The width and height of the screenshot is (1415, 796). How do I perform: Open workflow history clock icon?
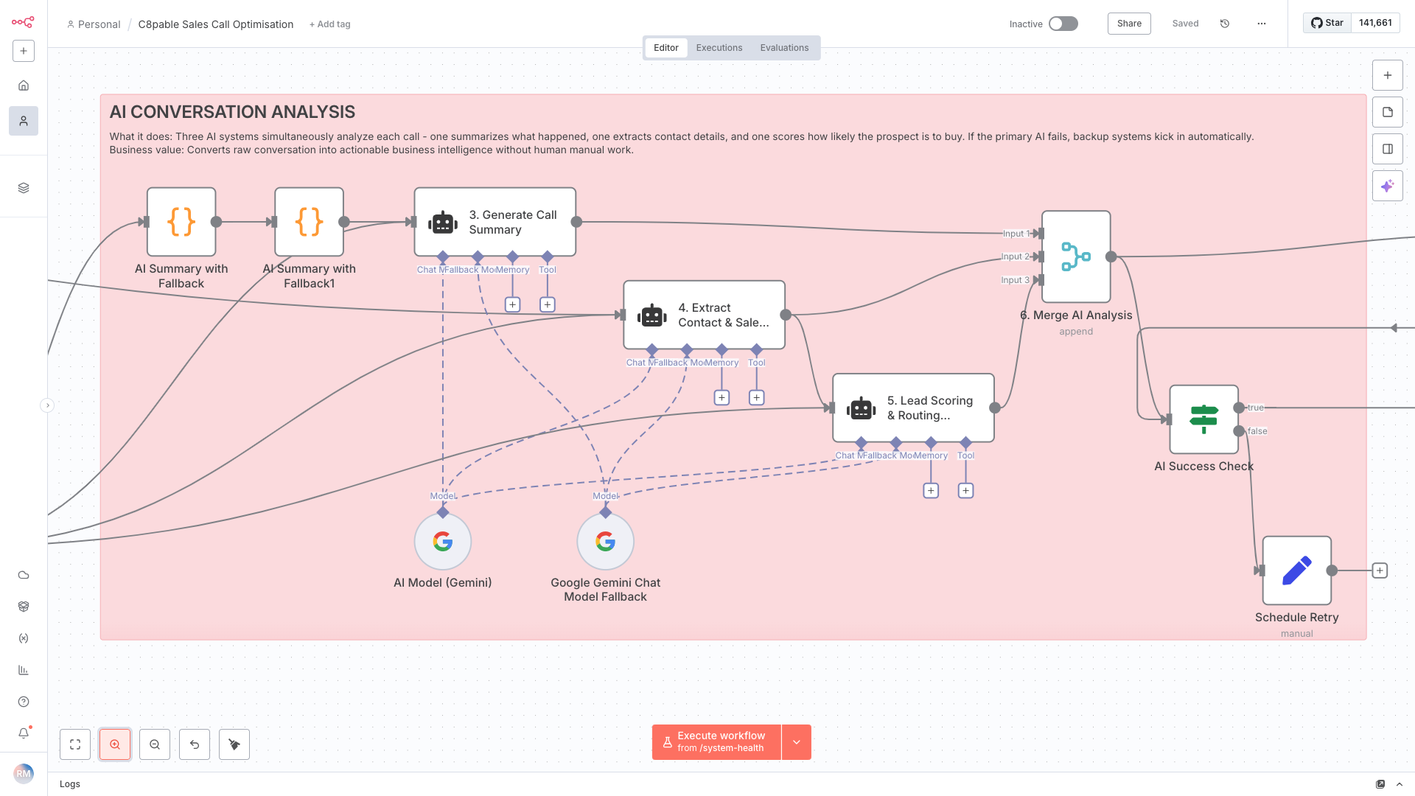pos(1225,24)
